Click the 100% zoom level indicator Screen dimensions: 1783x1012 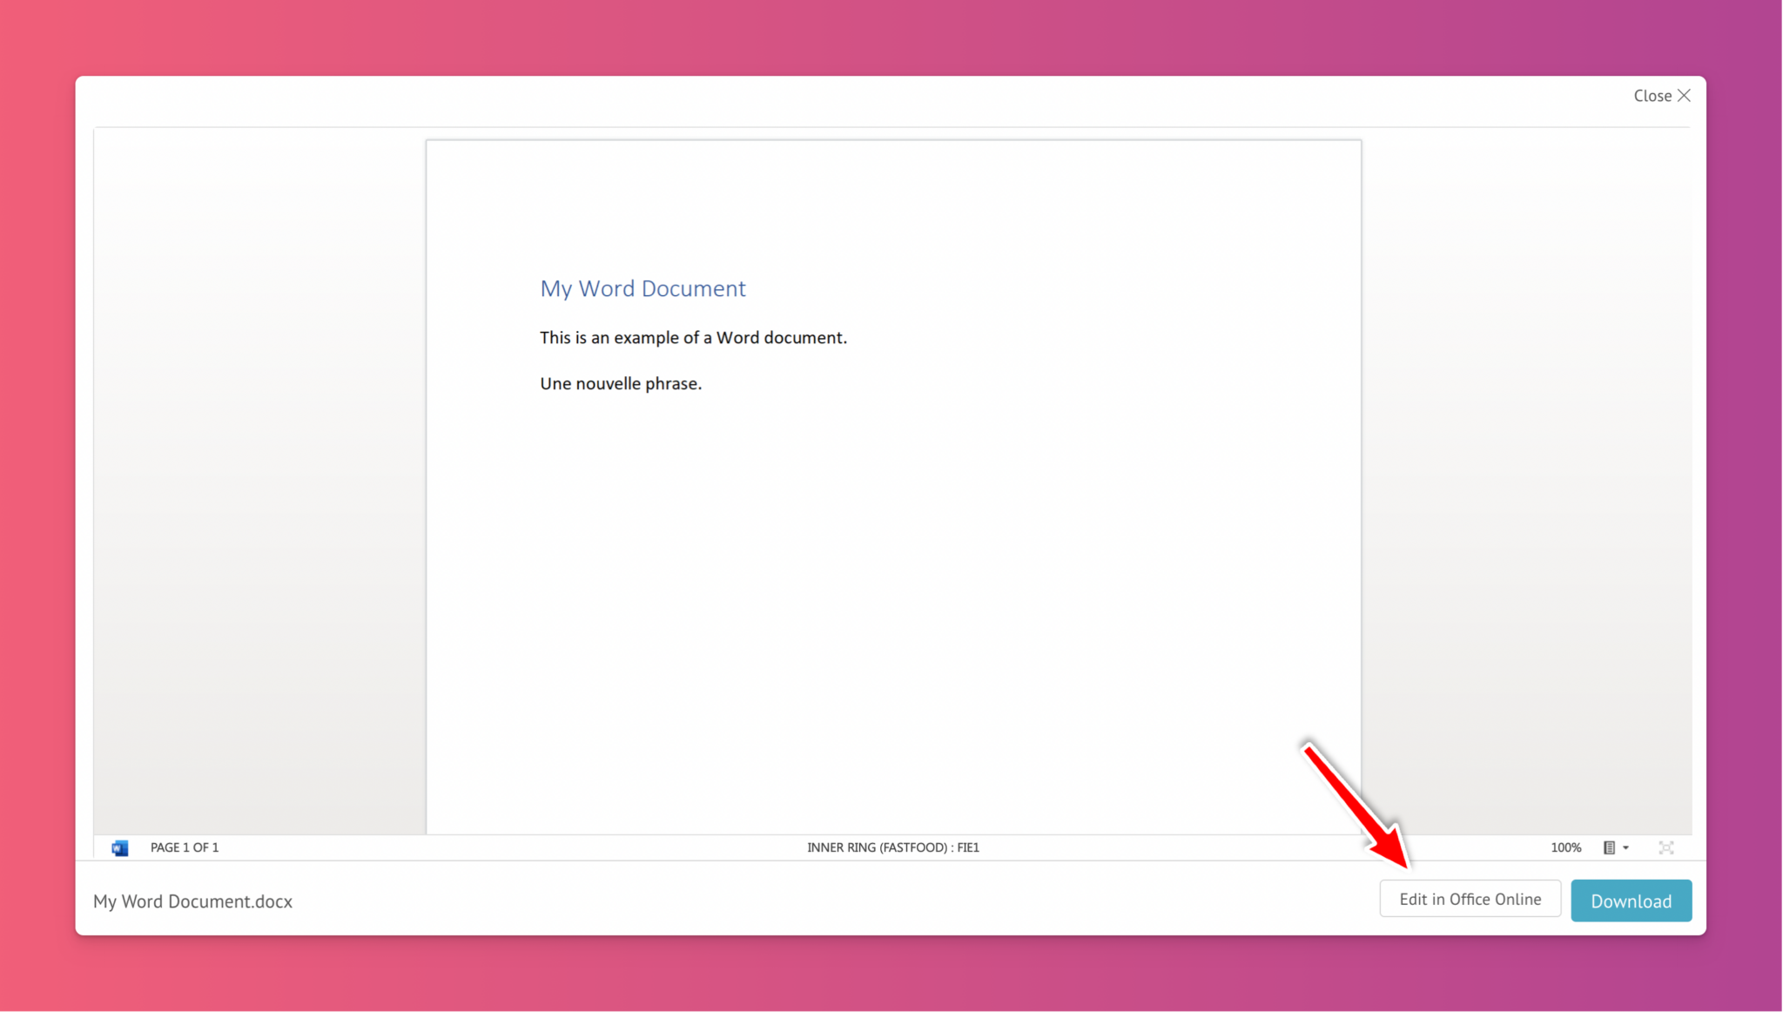coord(1565,847)
